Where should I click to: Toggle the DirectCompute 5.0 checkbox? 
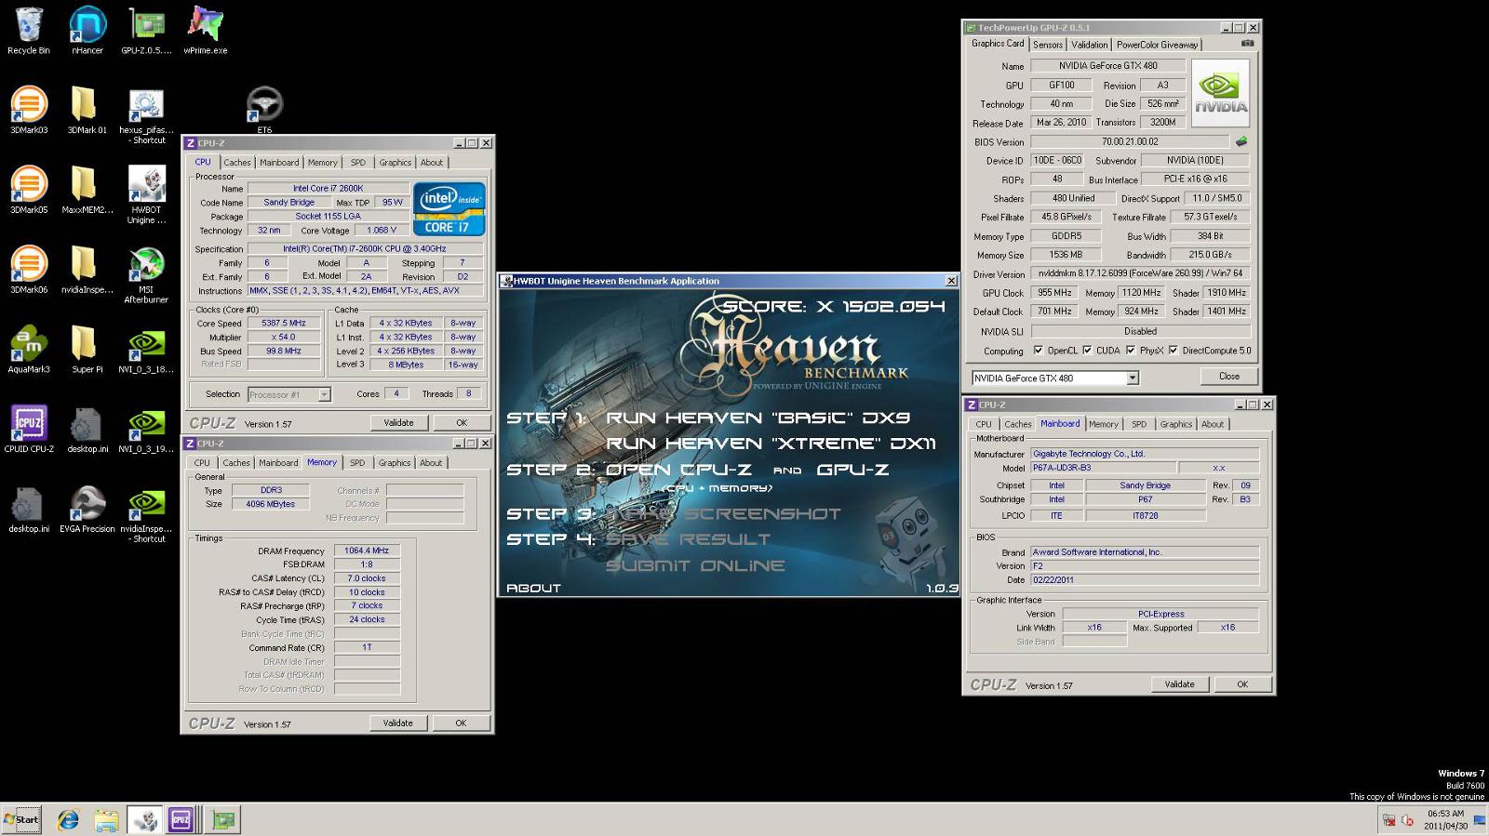coord(1174,351)
